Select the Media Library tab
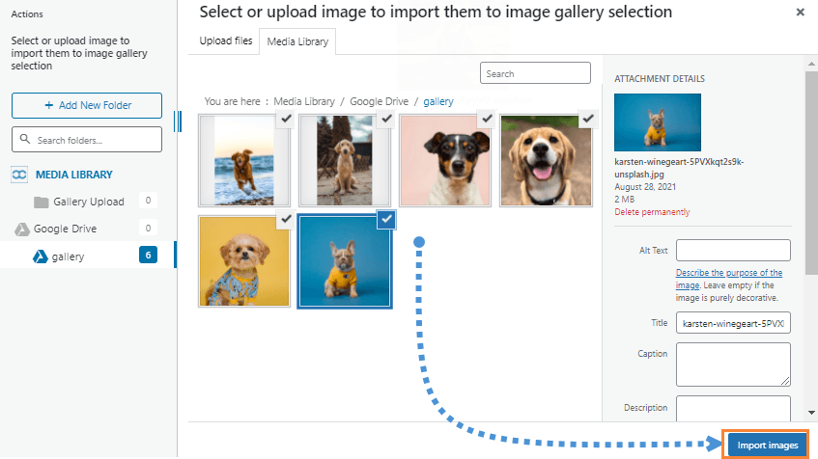This screenshot has width=818, height=459. [x=296, y=42]
